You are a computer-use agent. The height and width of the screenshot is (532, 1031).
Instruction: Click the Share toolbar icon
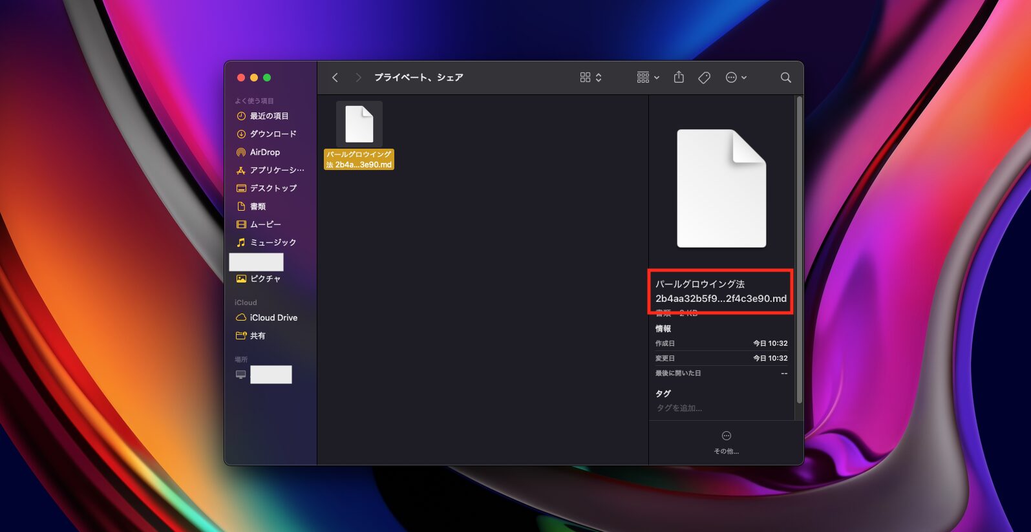tap(679, 78)
